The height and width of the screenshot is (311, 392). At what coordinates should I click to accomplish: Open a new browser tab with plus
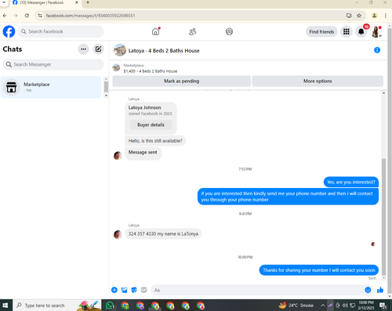[88, 2]
